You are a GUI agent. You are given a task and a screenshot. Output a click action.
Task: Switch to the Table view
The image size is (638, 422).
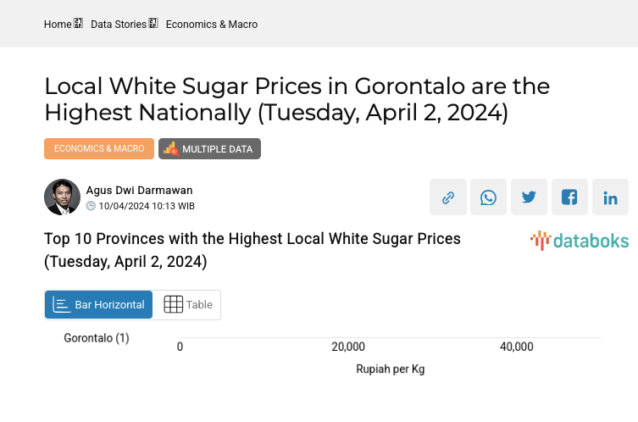click(187, 305)
